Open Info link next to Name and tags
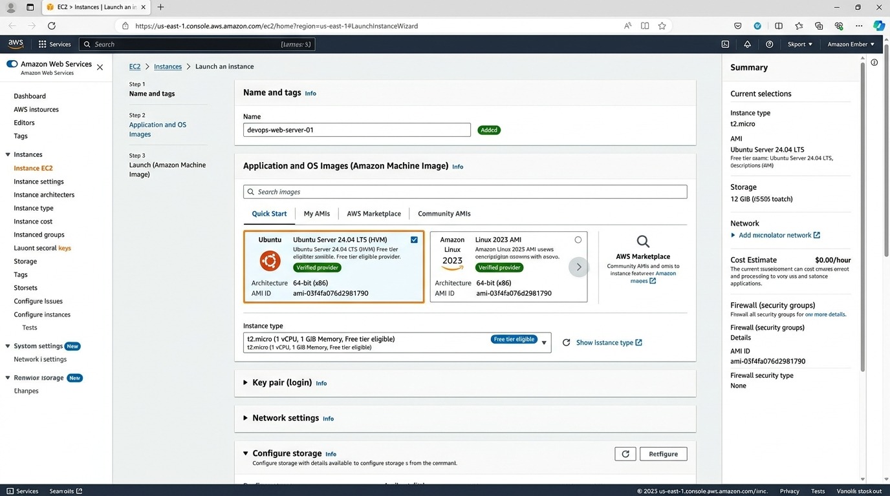Image resolution: width=890 pixels, height=496 pixels. click(310, 94)
